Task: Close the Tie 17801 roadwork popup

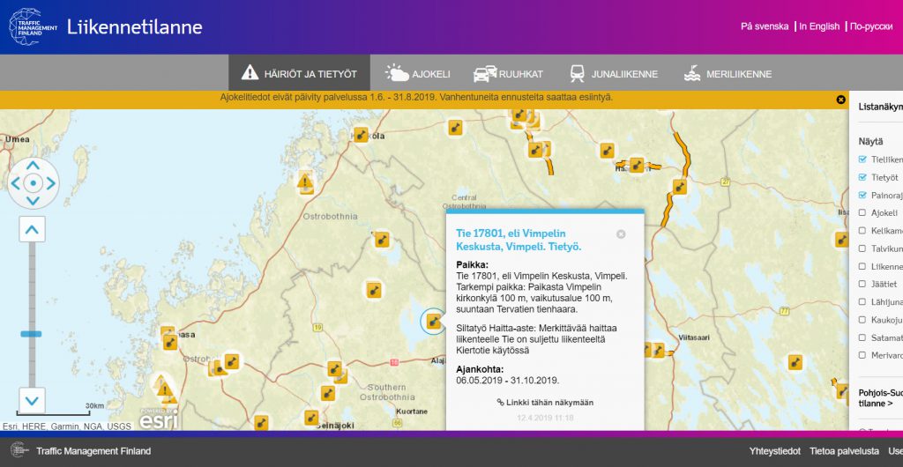Action: [621, 234]
